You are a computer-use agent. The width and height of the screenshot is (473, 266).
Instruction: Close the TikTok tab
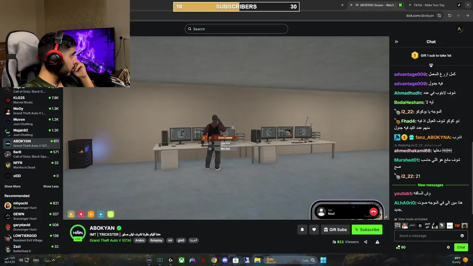[x=410, y=5]
